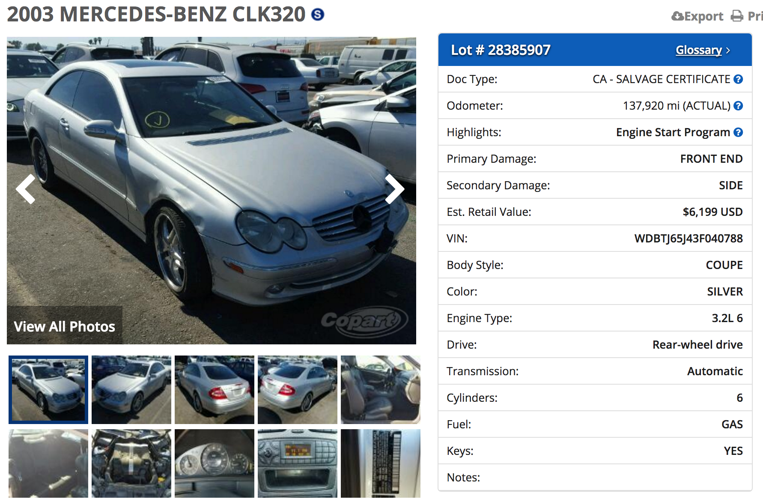Select the rear-view third thumbnail
The width and height of the screenshot is (763, 502).
tap(215, 390)
